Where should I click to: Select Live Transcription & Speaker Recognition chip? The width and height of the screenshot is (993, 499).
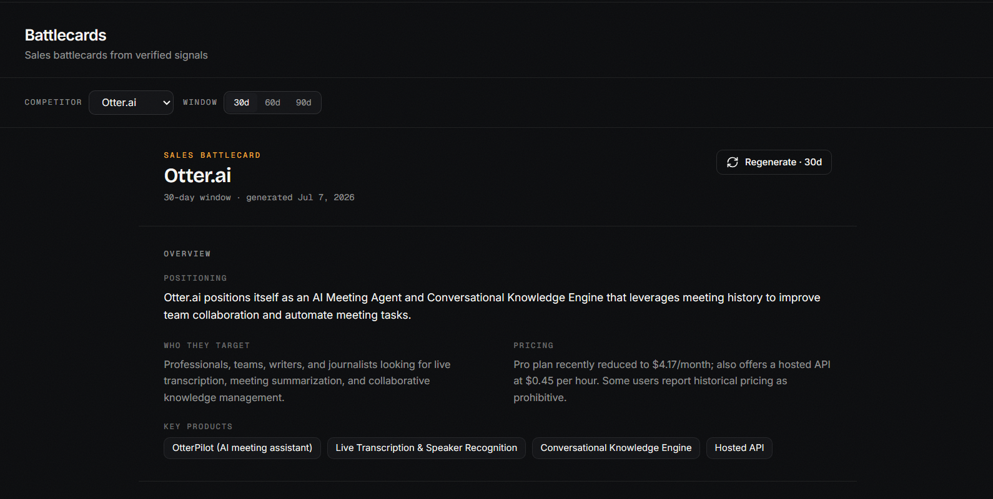coord(427,448)
